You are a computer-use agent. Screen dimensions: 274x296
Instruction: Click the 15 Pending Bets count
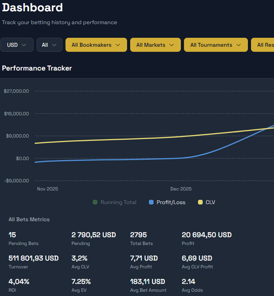(12, 235)
